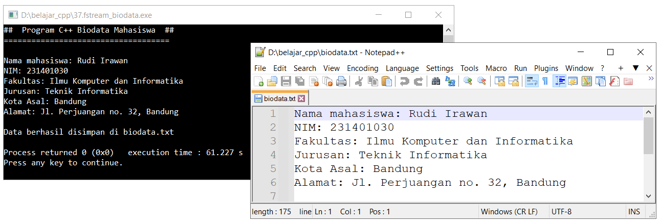The width and height of the screenshot is (660, 223).
Task: Click the Redo arrow icon
Action: (x=418, y=81)
